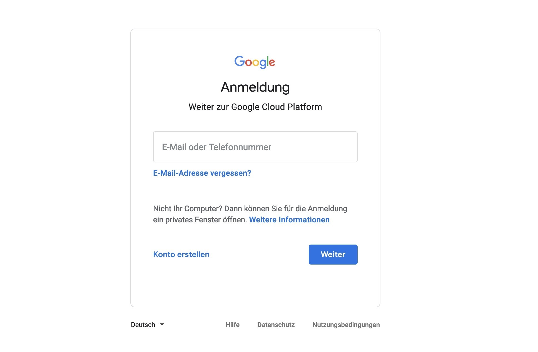This screenshot has height=352, width=538.
Task: Click the Weiter zur Google Cloud Platform subtitle
Action: click(255, 107)
